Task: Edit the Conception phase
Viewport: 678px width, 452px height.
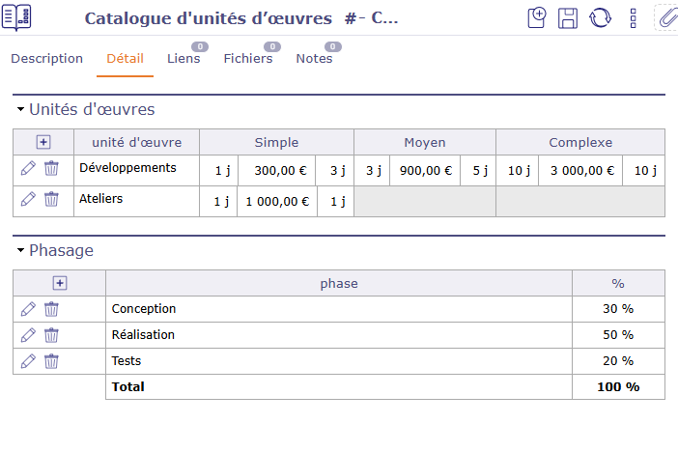Action: pyautogui.click(x=28, y=309)
